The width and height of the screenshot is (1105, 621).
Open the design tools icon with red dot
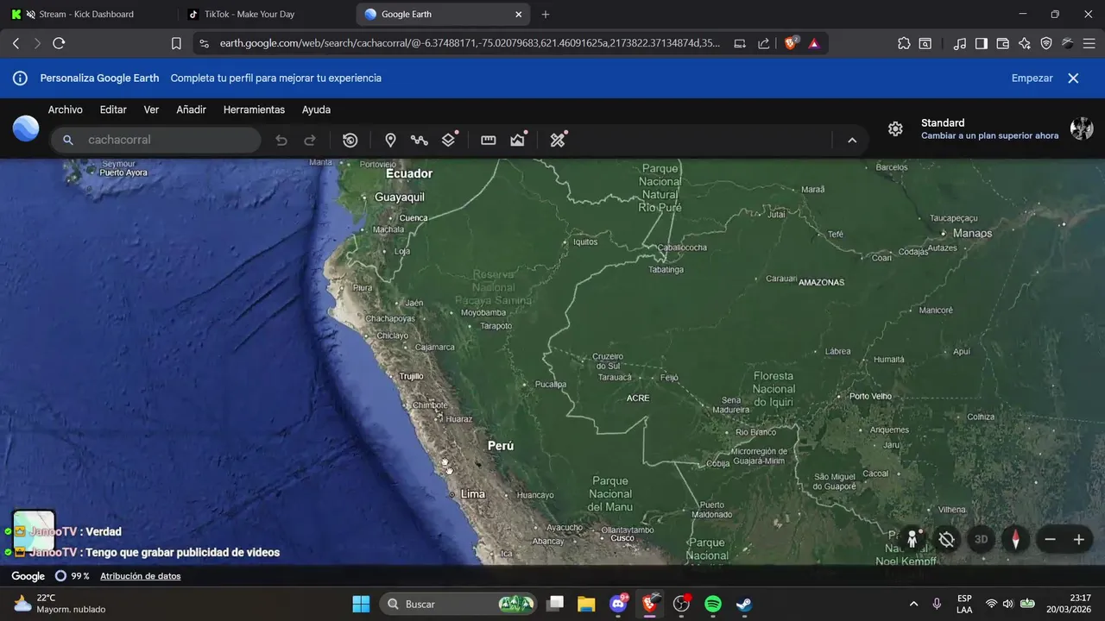point(558,140)
